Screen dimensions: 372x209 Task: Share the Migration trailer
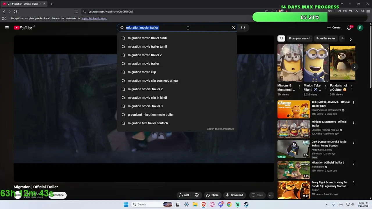click(x=212, y=195)
